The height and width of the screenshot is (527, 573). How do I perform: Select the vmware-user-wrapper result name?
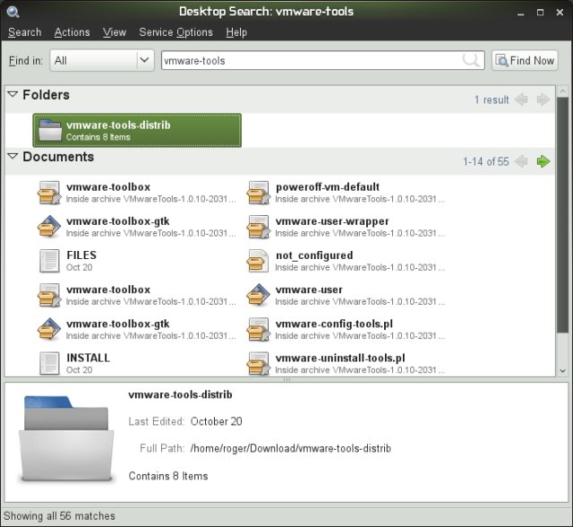[x=332, y=221]
